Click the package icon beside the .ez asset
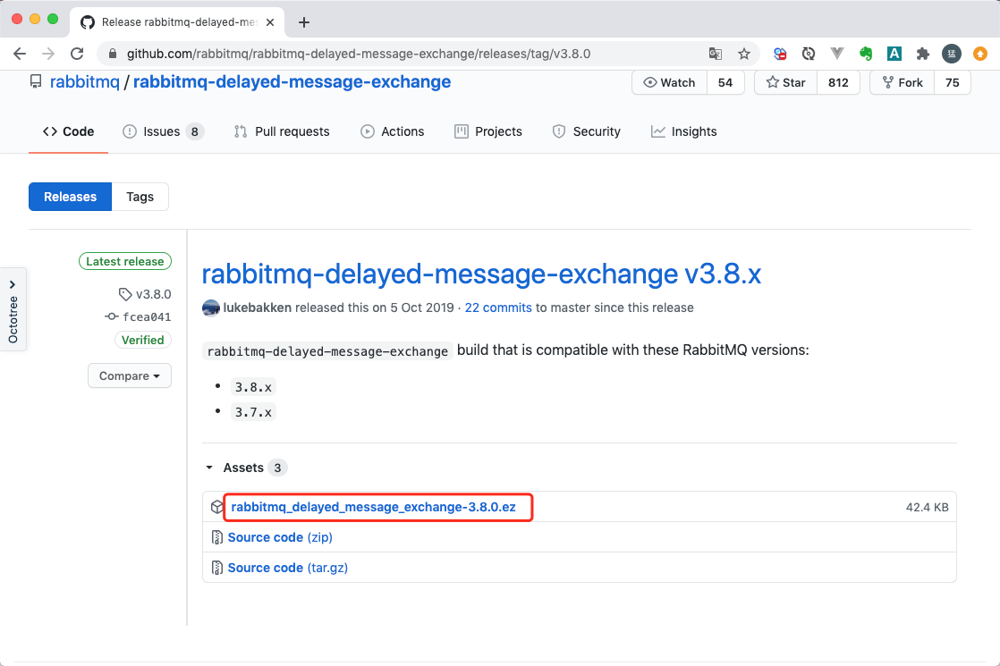Screen dimensions: 1000x666 [x=216, y=507]
